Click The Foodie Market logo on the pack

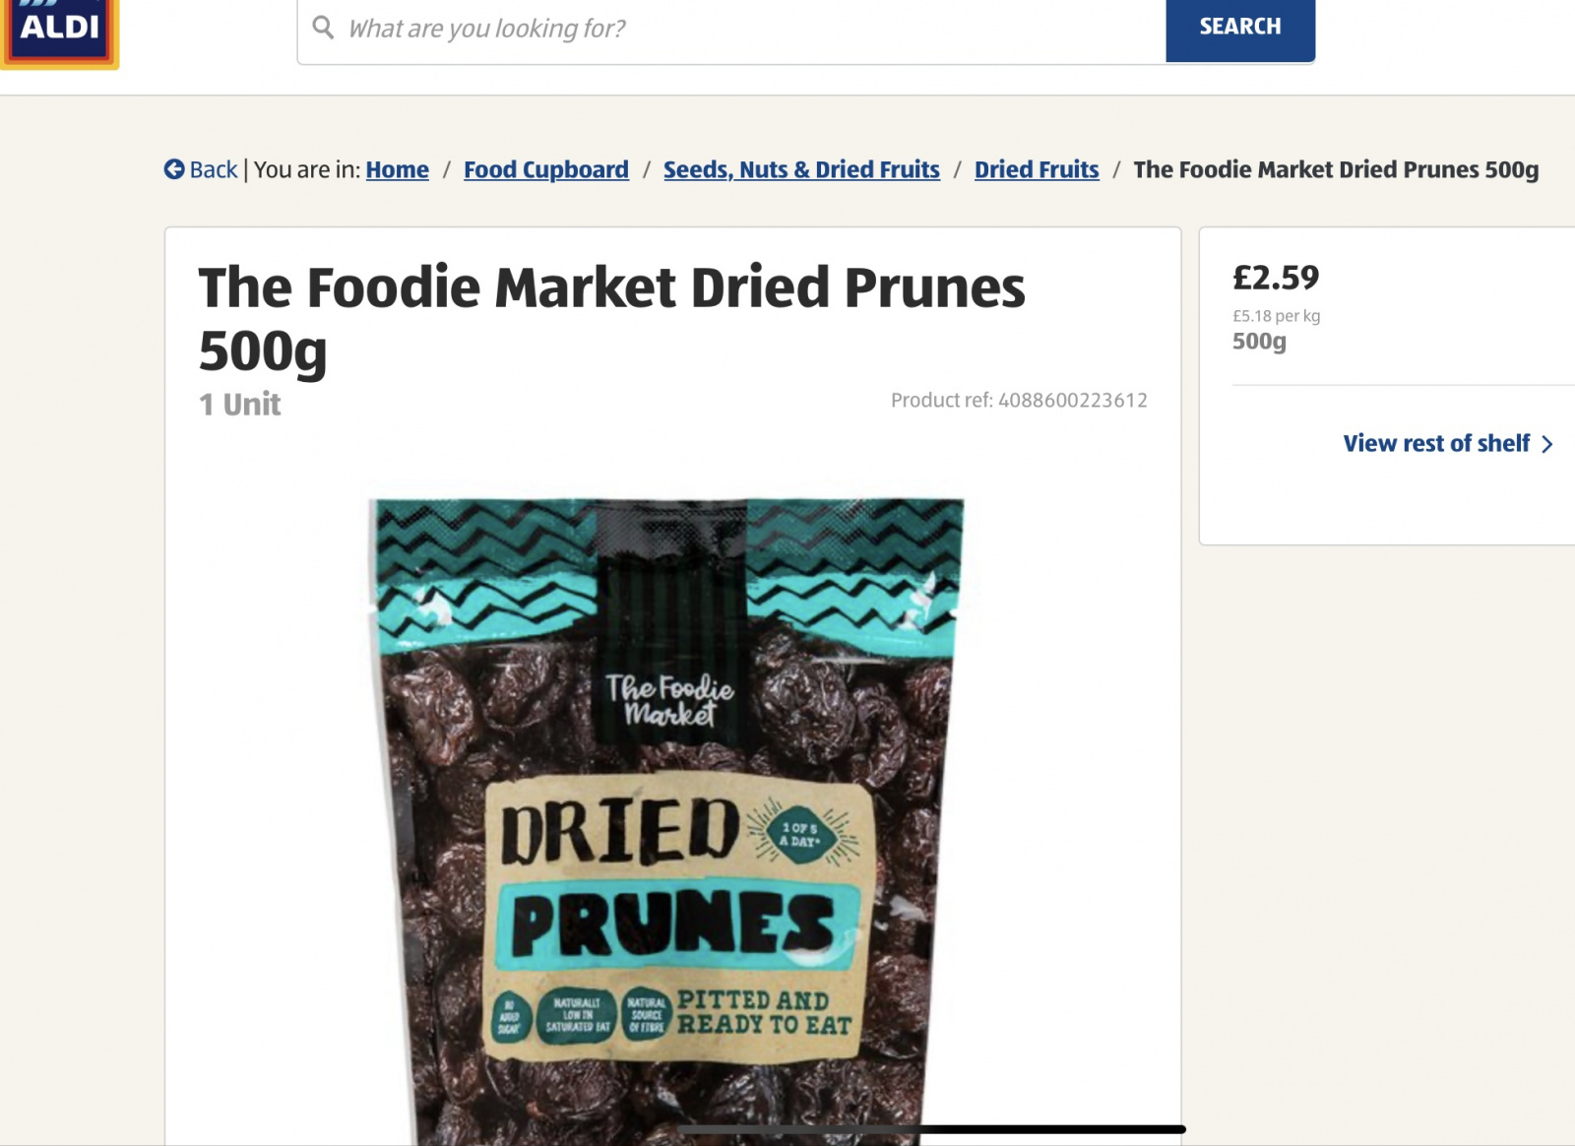click(669, 700)
